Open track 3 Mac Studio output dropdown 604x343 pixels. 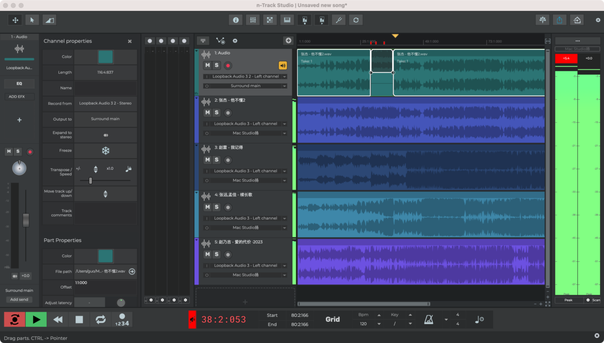tap(245, 180)
